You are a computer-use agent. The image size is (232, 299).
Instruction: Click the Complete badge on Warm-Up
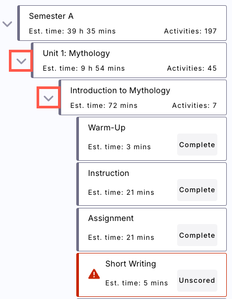coord(197,145)
